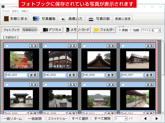165x123 pixels.
Task: Open the ファイル(F) menu
Action: click(5, 11)
